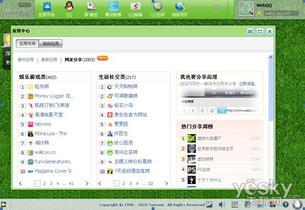Open the wallcoo.co link
305x210 pixels.
pos(45,152)
